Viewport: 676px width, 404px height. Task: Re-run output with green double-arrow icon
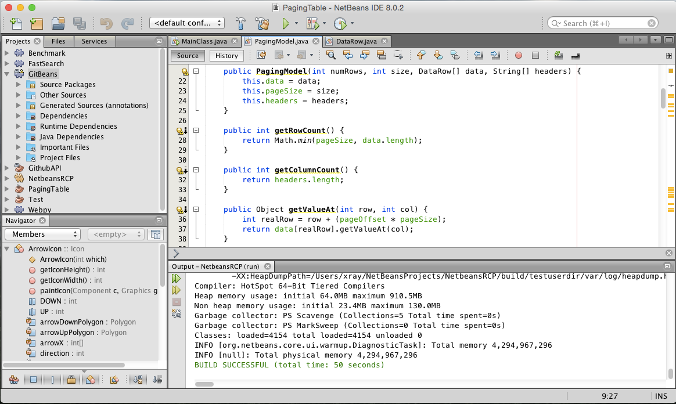pyautogui.click(x=177, y=278)
